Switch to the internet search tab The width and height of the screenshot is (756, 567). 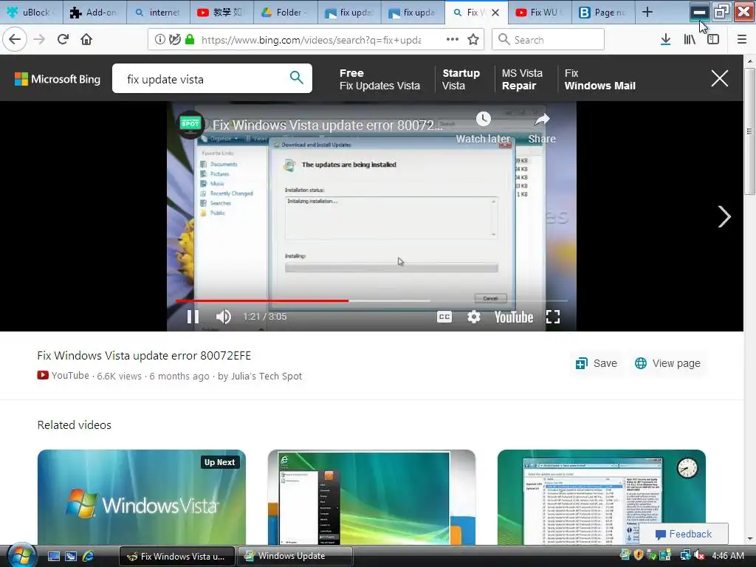coord(158,13)
